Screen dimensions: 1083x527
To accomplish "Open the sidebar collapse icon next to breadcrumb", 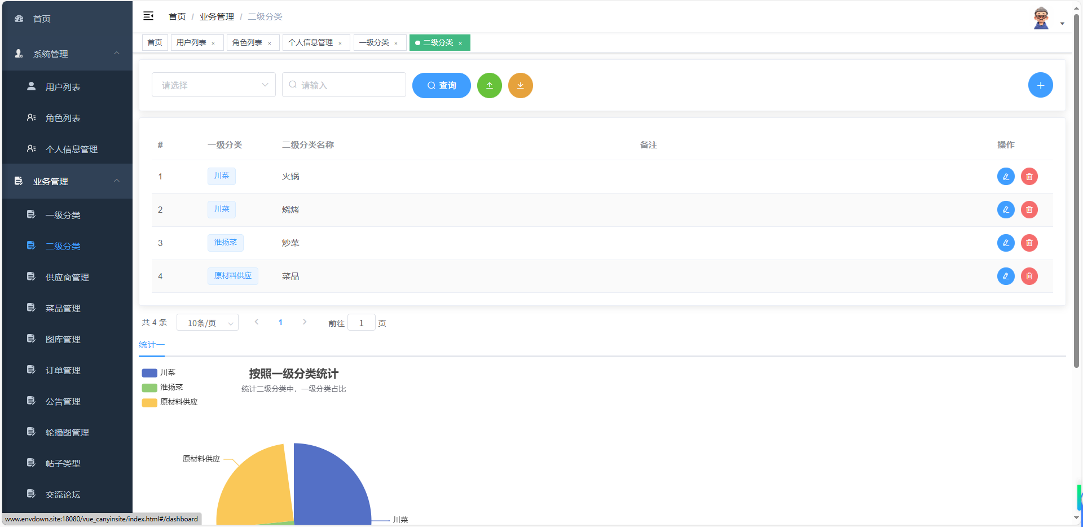I will 148,16.
